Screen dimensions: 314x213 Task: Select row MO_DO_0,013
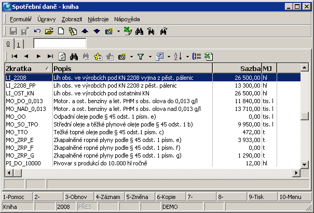coord(153,101)
